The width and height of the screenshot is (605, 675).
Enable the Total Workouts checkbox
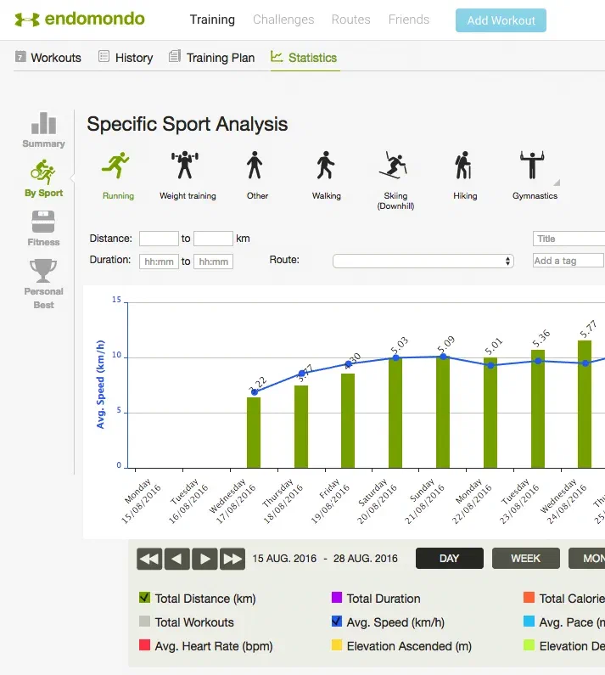coord(144,622)
